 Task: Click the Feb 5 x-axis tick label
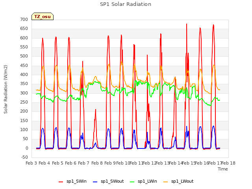pos(58,163)
